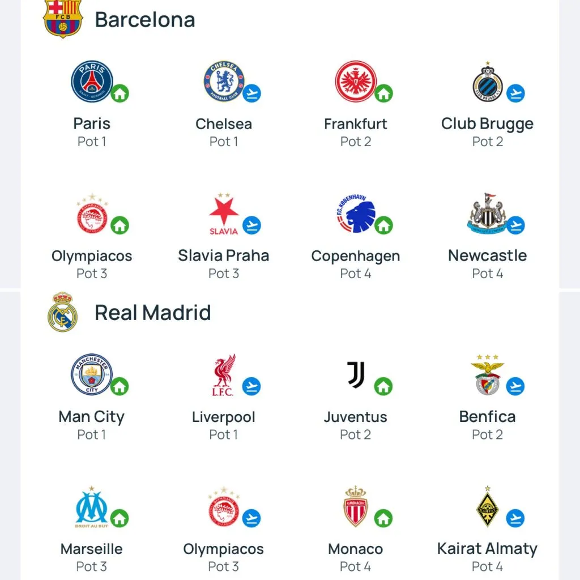
Task: Click the Benfica eagle crest
Action: 487,376
